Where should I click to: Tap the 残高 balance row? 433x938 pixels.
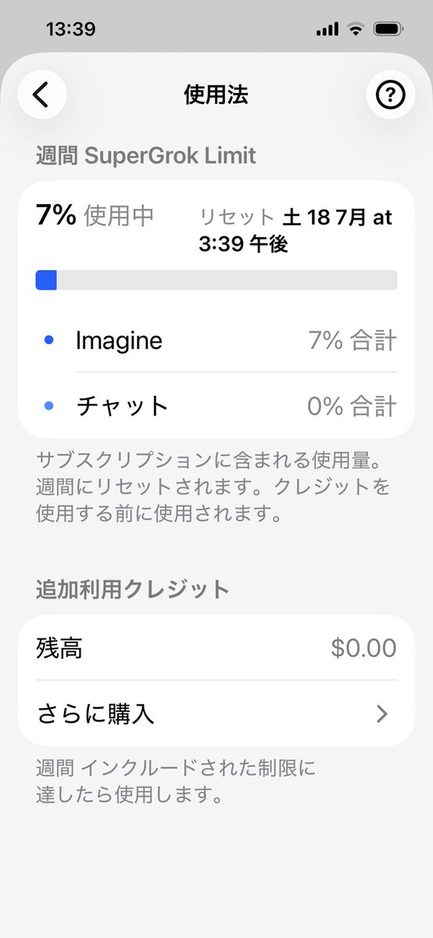click(216, 648)
